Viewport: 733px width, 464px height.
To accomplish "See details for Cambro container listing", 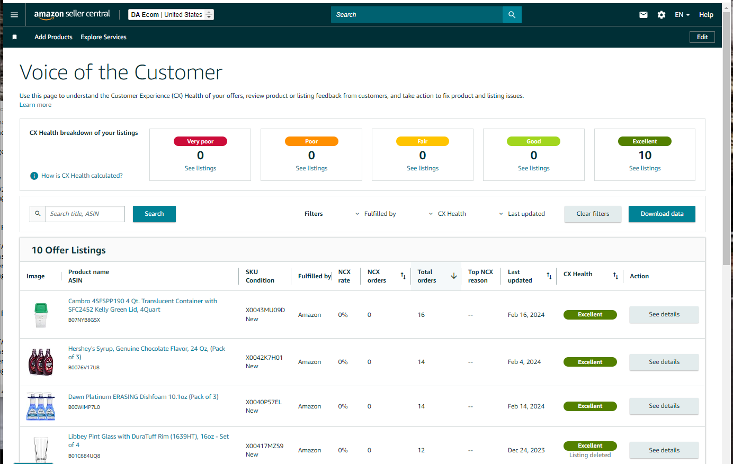I will pyautogui.click(x=664, y=314).
